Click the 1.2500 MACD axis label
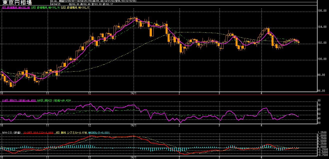This screenshot has width=329, height=159. 323,133
